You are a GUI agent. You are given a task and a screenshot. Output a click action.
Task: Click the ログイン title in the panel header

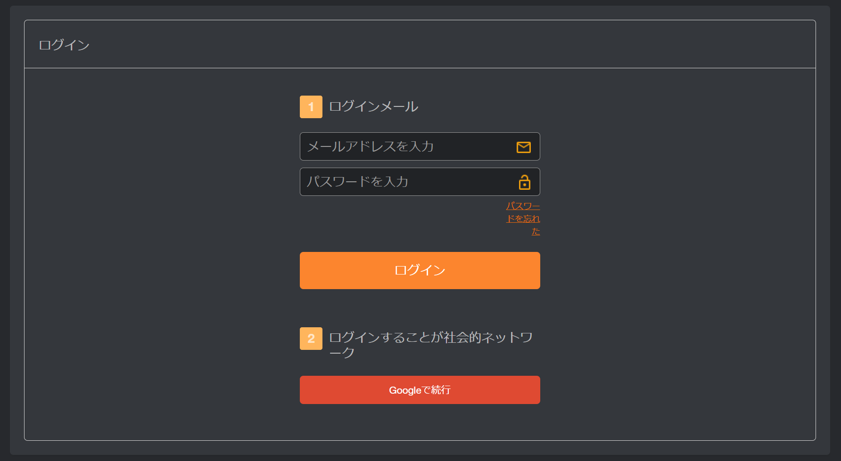coord(64,45)
